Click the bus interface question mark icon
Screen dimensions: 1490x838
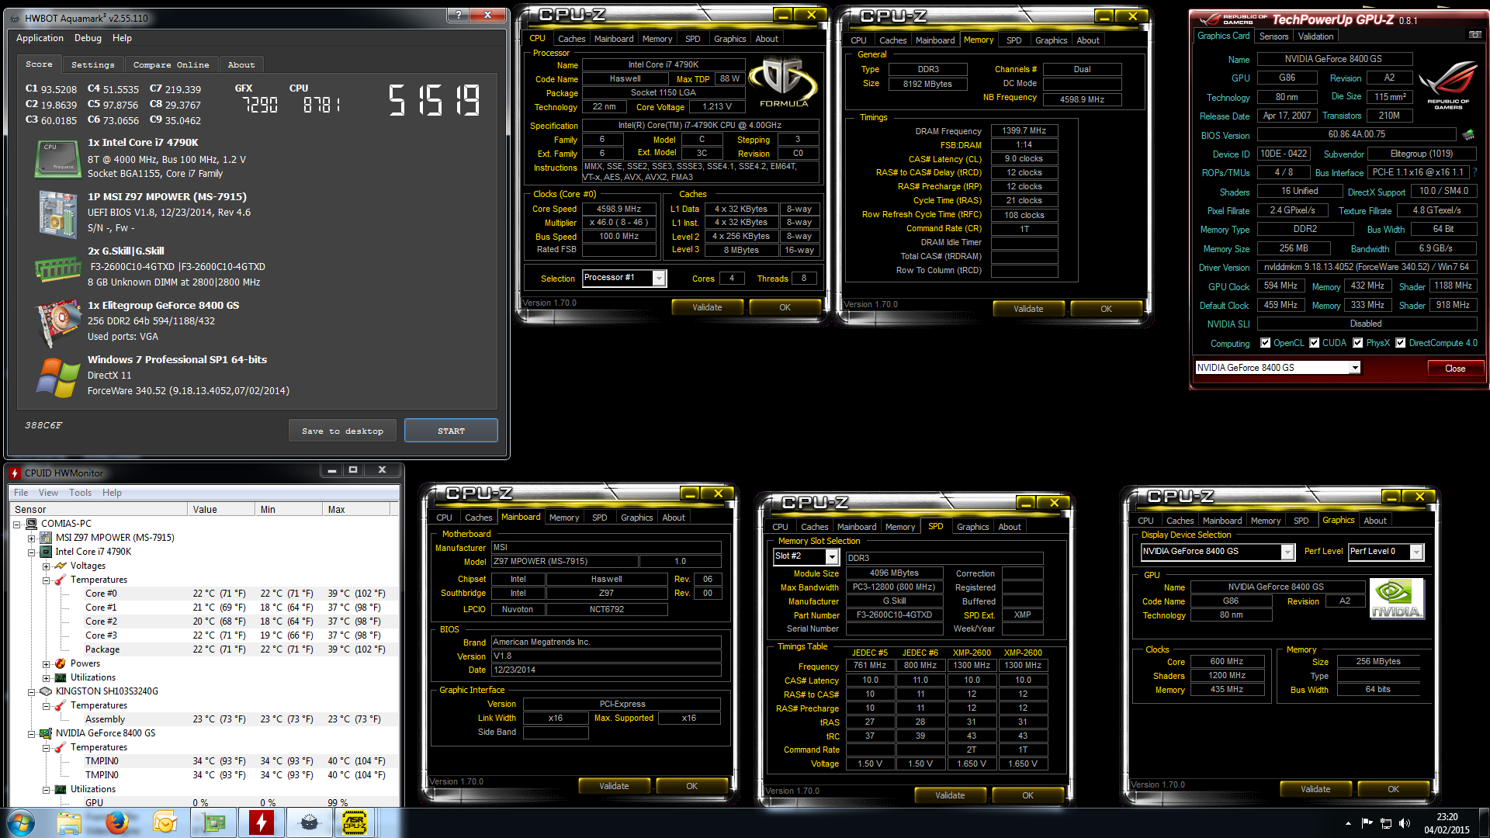pyautogui.click(x=1474, y=172)
